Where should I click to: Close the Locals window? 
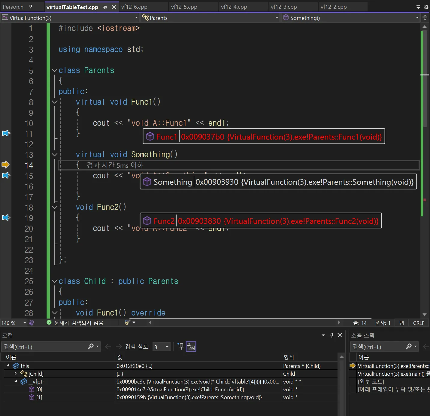point(340,335)
